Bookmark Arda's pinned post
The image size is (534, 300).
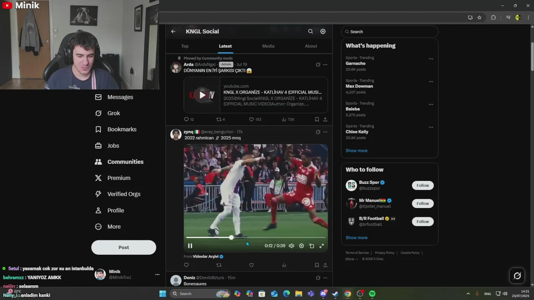[317, 119]
